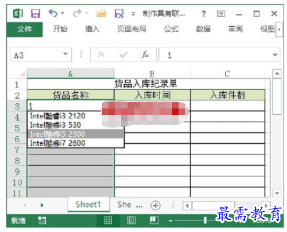287x232 pixels.
Task: Click the 货品名称 header cell
Action: point(71,95)
